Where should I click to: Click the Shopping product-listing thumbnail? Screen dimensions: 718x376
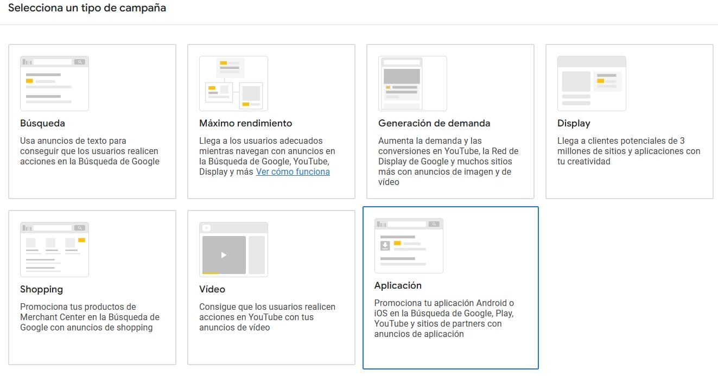click(54, 250)
